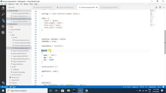The image size is (166, 93).
Task: Close the home.component.ts editor tab
Action: tap(97, 7)
